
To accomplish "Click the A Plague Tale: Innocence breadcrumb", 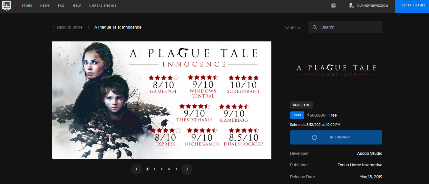I will tap(118, 27).
